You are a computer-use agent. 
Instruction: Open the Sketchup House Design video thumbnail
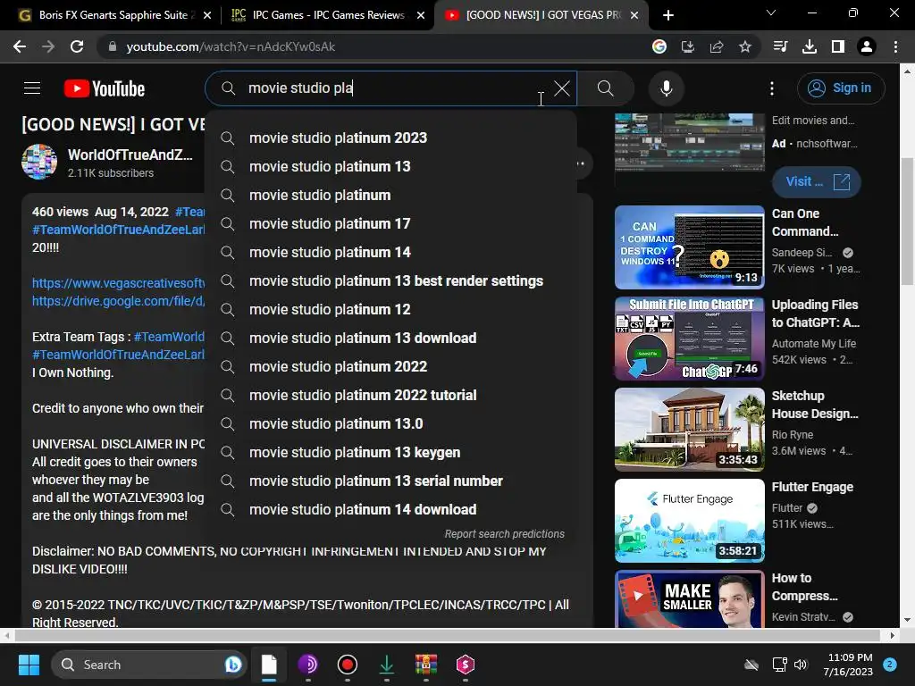[689, 430]
